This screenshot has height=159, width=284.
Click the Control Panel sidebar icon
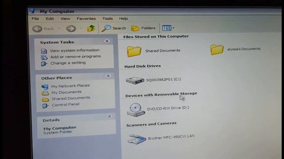45,106
